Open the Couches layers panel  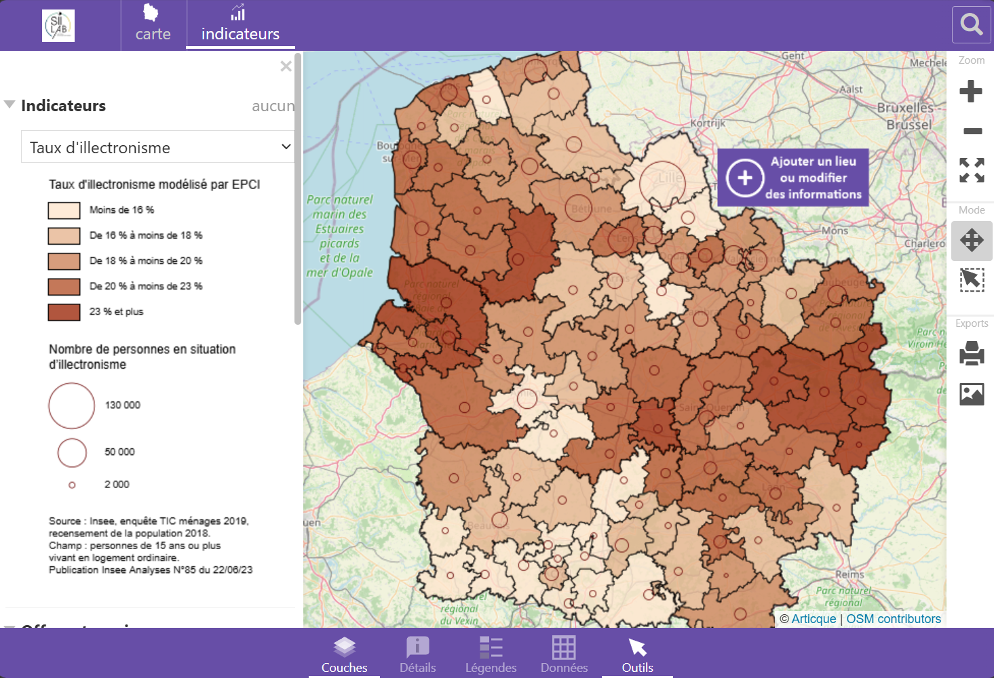345,654
